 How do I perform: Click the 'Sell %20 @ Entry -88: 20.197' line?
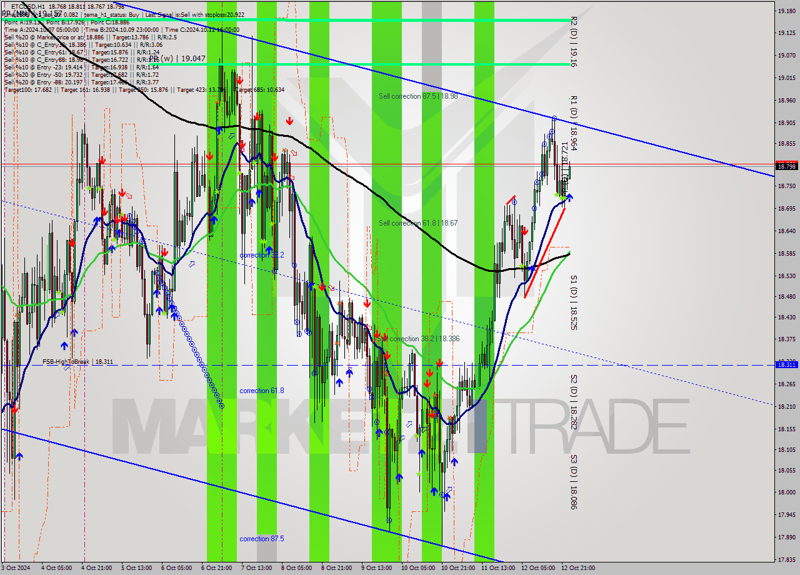point(44,82)
